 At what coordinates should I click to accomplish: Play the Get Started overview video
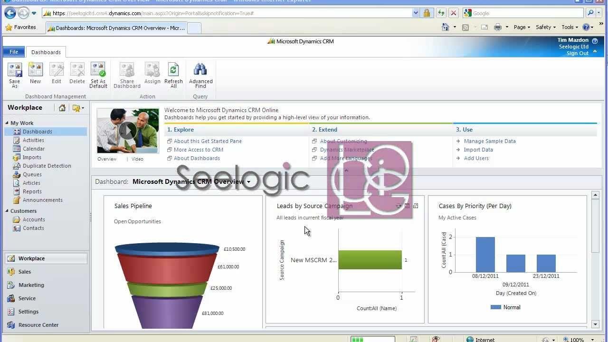(128, 131)
